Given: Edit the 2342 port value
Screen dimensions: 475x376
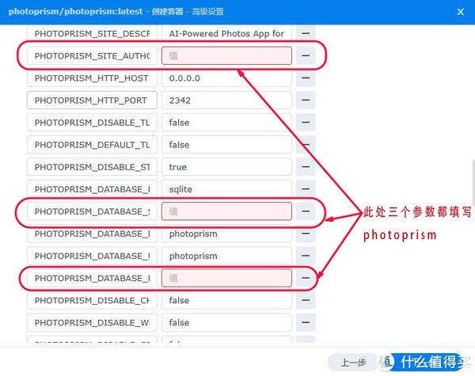Looking at the screenshot, I should (226, 101).
